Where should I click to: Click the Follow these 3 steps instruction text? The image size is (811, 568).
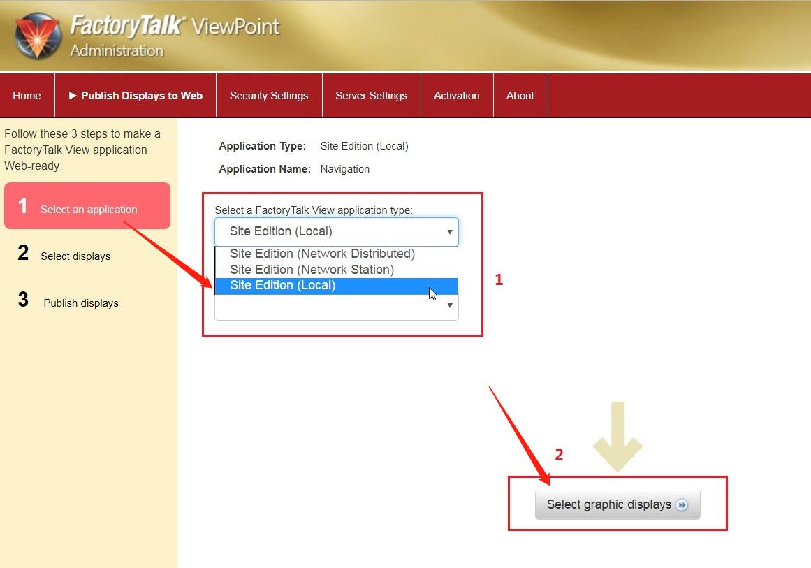82,150
